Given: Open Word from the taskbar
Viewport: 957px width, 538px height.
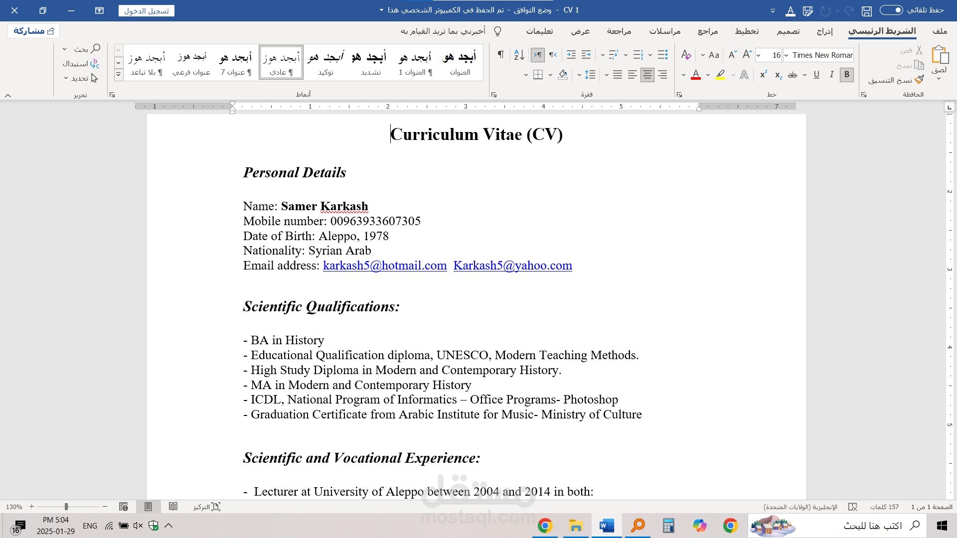Looking at the screenshot, I should pyautogui.click(x=607, y=526).
